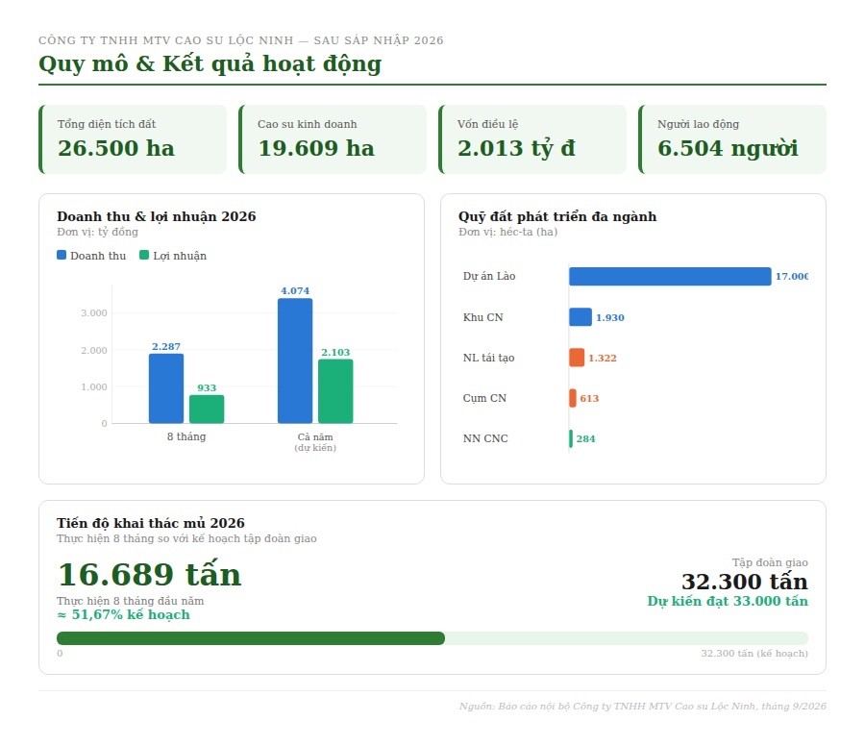865x746 pixels.
Task: Open the Người lao động card
Action: tap(732, 139)
